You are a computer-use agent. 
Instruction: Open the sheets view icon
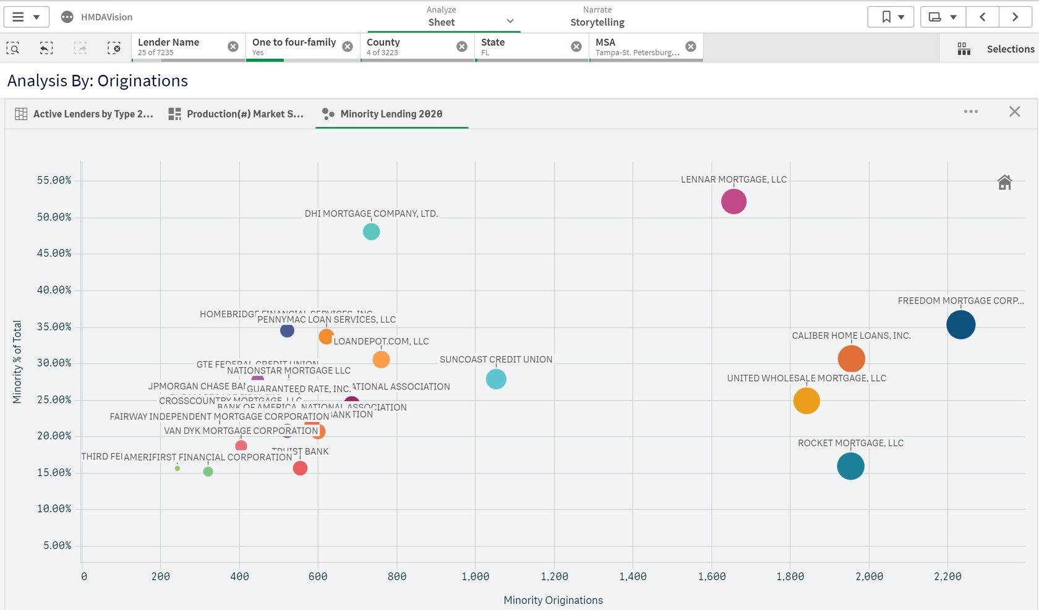click(935, 17)
